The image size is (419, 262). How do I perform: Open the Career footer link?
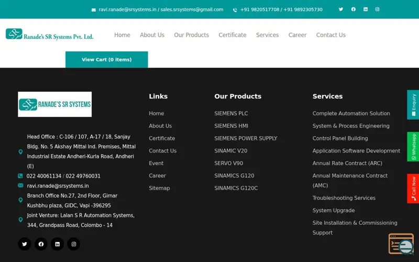pyautogui.click(x=158, y=176)
